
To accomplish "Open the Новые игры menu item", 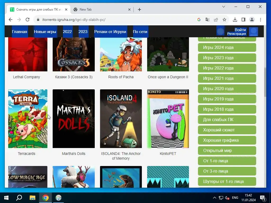I will coord(45,32).
